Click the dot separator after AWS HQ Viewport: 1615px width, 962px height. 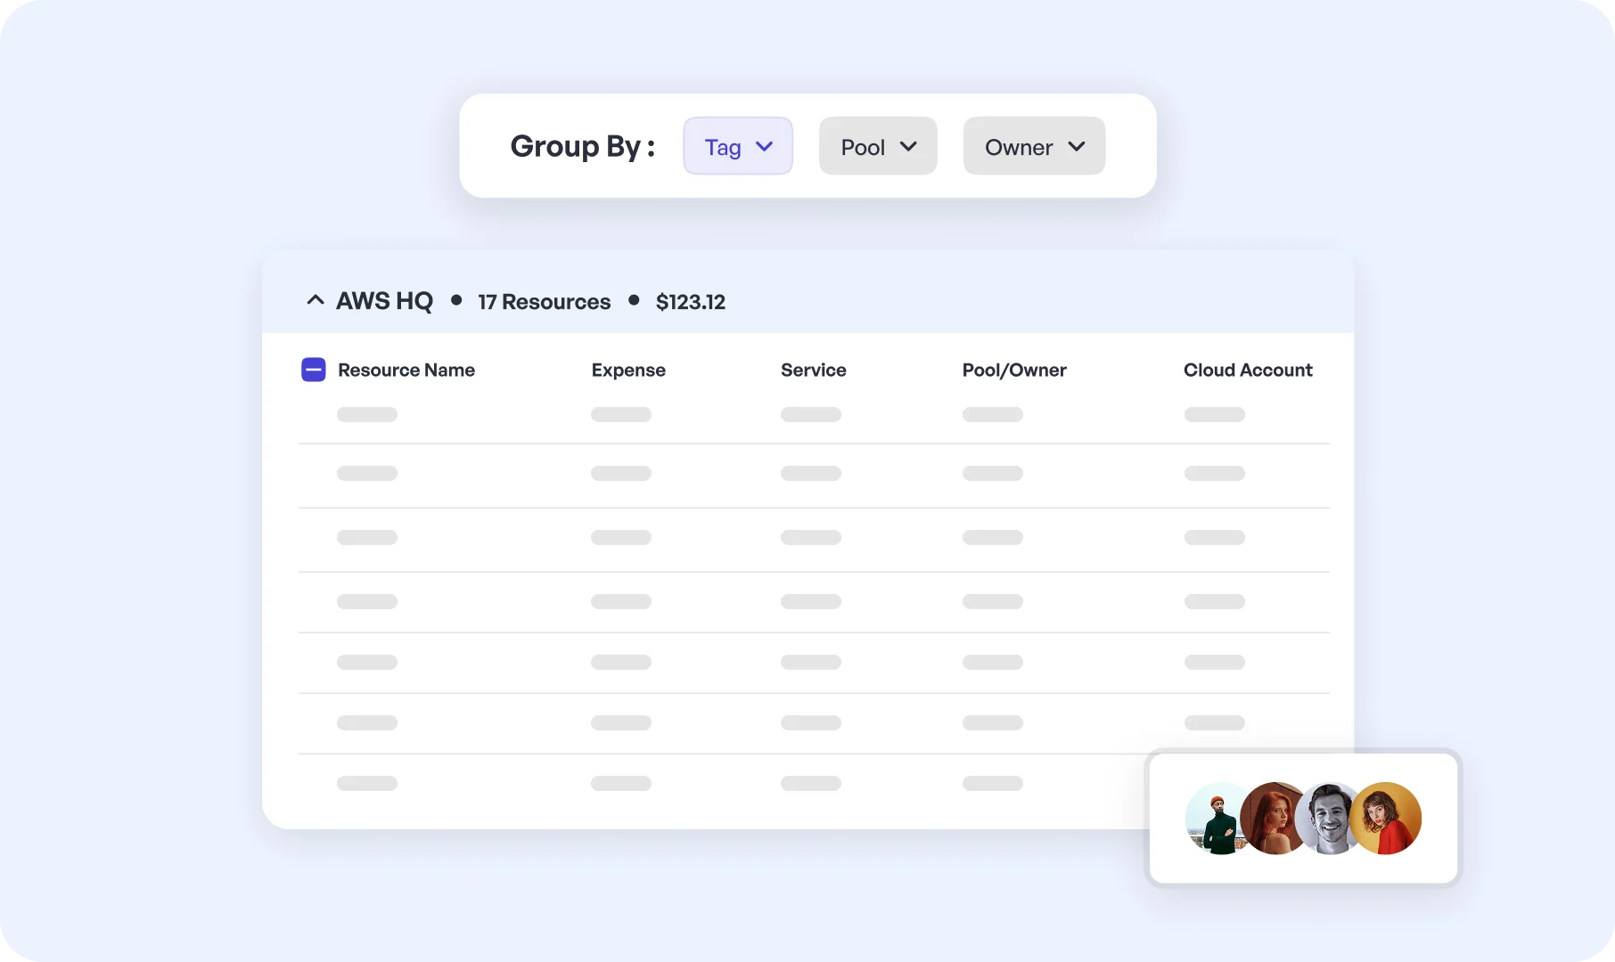(455, 301)
